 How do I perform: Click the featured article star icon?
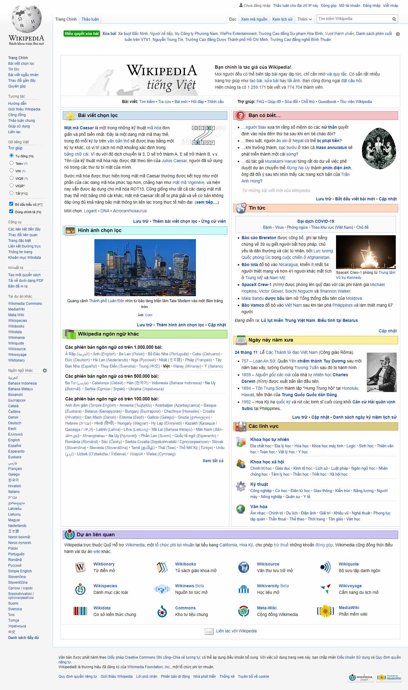tap(70, 115)
